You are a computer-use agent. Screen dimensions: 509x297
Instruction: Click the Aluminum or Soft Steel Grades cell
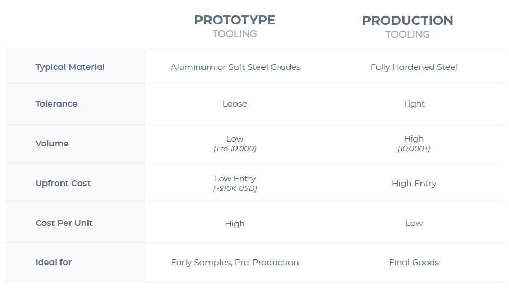pos(235,67)
